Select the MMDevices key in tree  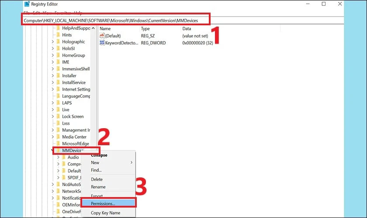(x=72, y=150)
